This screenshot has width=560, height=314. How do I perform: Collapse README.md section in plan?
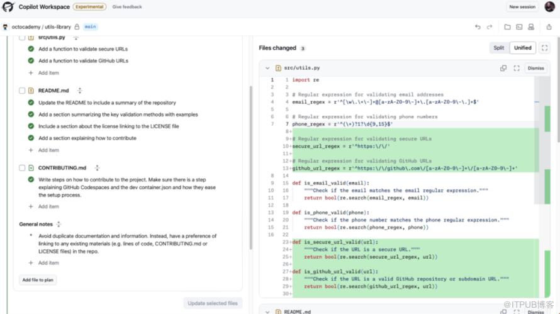tap(79, 91)
